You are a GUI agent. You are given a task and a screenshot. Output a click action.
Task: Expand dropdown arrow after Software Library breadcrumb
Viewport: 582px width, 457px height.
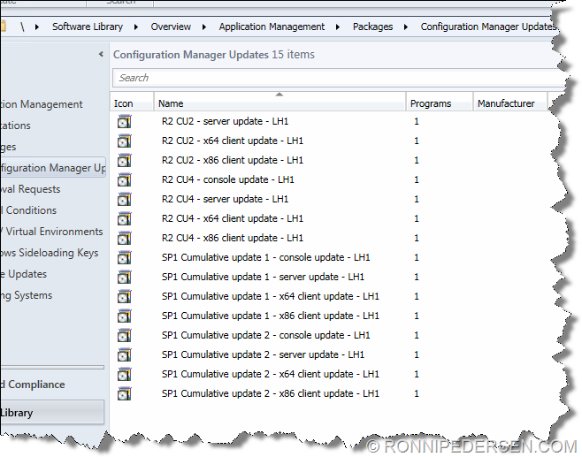(136, 27)
